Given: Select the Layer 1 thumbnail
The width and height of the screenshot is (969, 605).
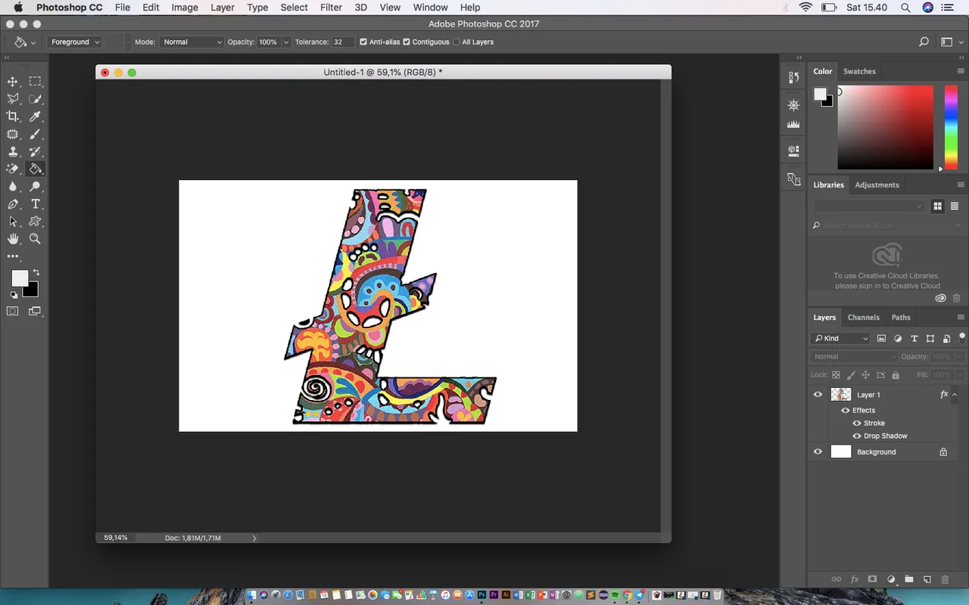Looking at the screenshot, I should coord(841,395).
